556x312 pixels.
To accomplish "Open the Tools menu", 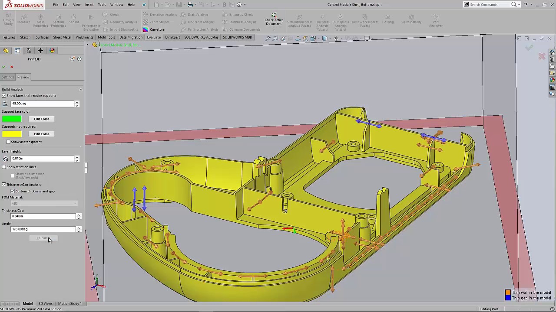I will [102, 4].
